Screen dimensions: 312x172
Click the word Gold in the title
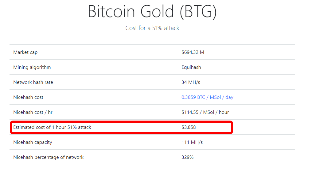157,11
